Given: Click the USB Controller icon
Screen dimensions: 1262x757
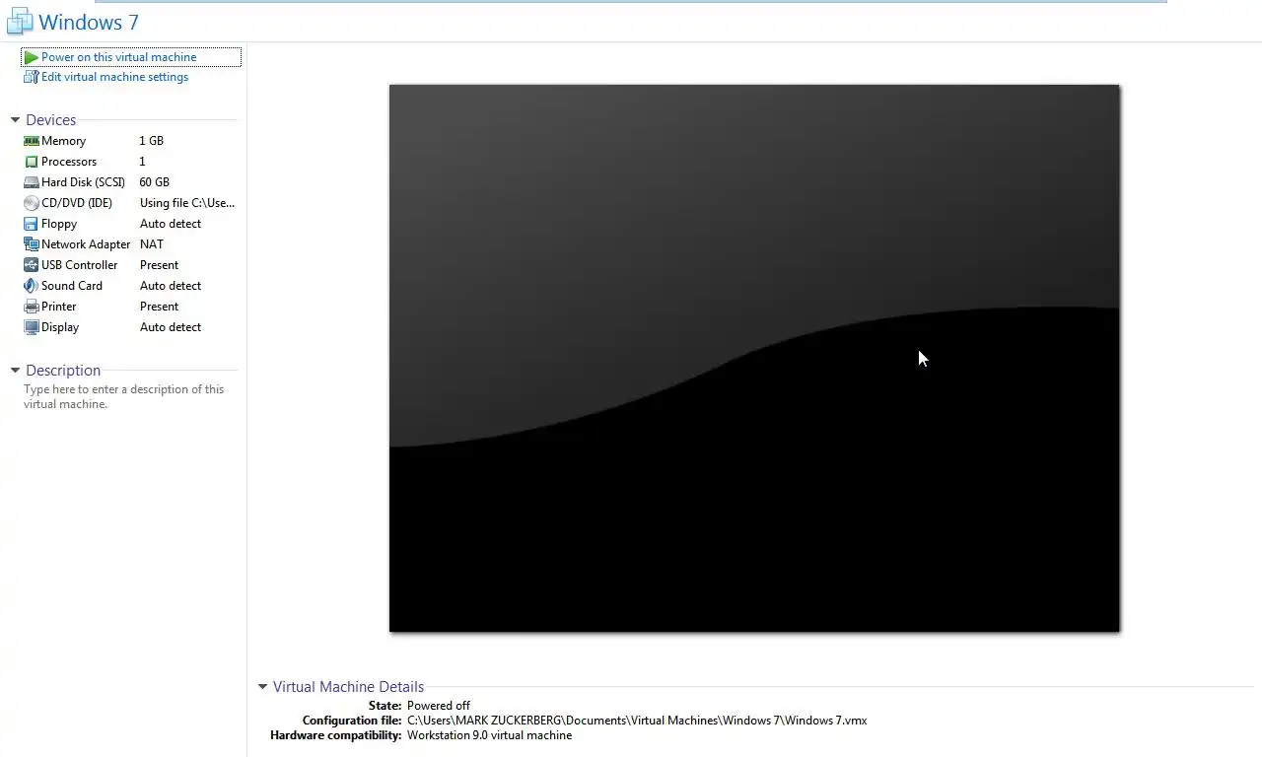Looking at the screenshot, I should click(x=32, y=265).
